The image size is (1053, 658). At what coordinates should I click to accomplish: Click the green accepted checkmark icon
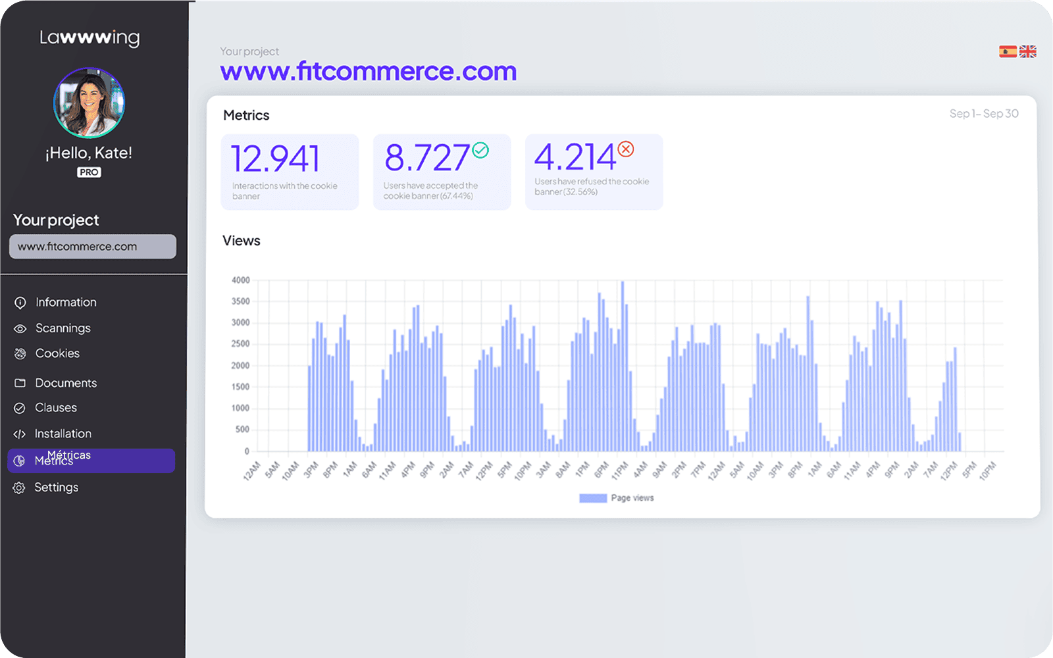click(481, 151)
